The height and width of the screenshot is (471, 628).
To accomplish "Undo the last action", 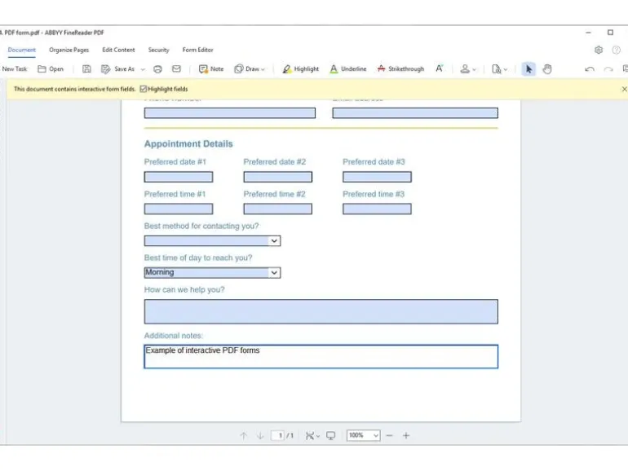I will tap(590, 69).
